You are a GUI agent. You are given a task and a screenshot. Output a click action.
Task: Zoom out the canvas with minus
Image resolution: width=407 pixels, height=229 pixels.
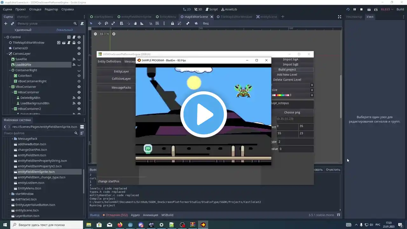point(95,34)
